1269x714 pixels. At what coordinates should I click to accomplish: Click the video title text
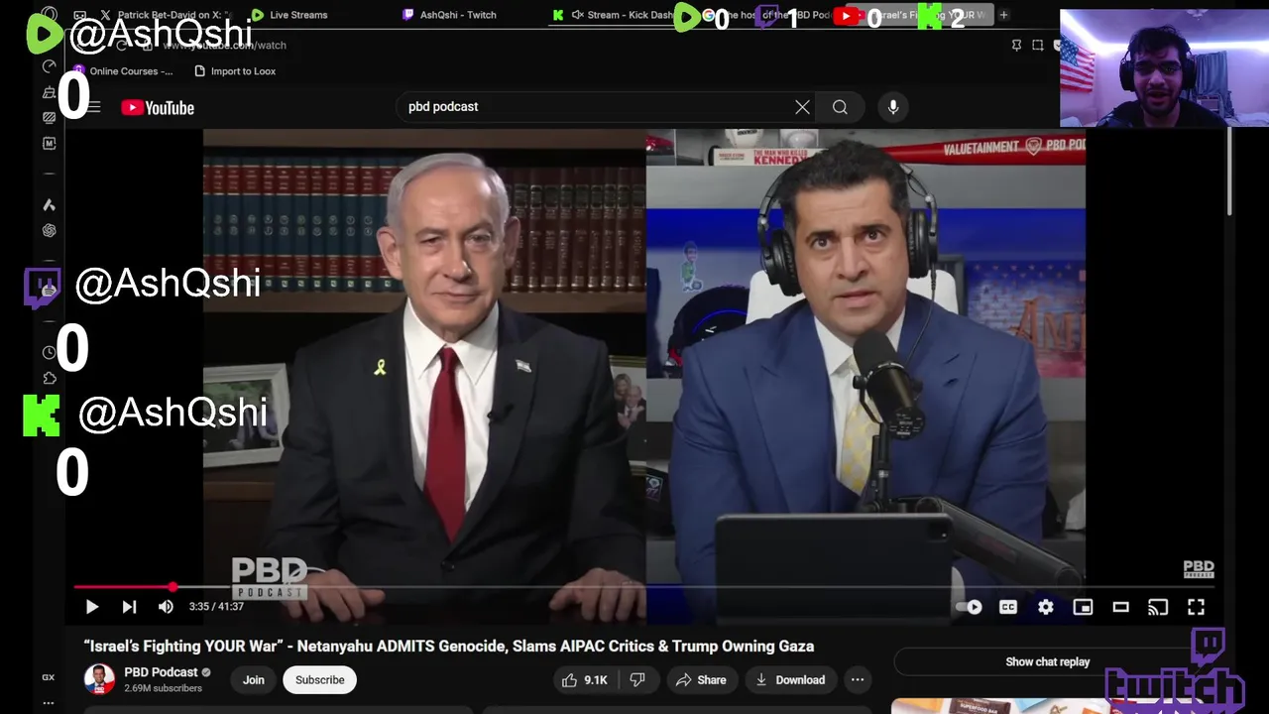(x=449, y=647)
